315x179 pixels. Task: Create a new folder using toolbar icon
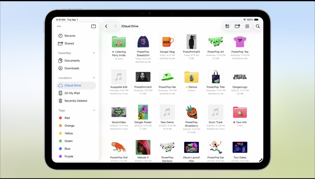click(237, 26)
